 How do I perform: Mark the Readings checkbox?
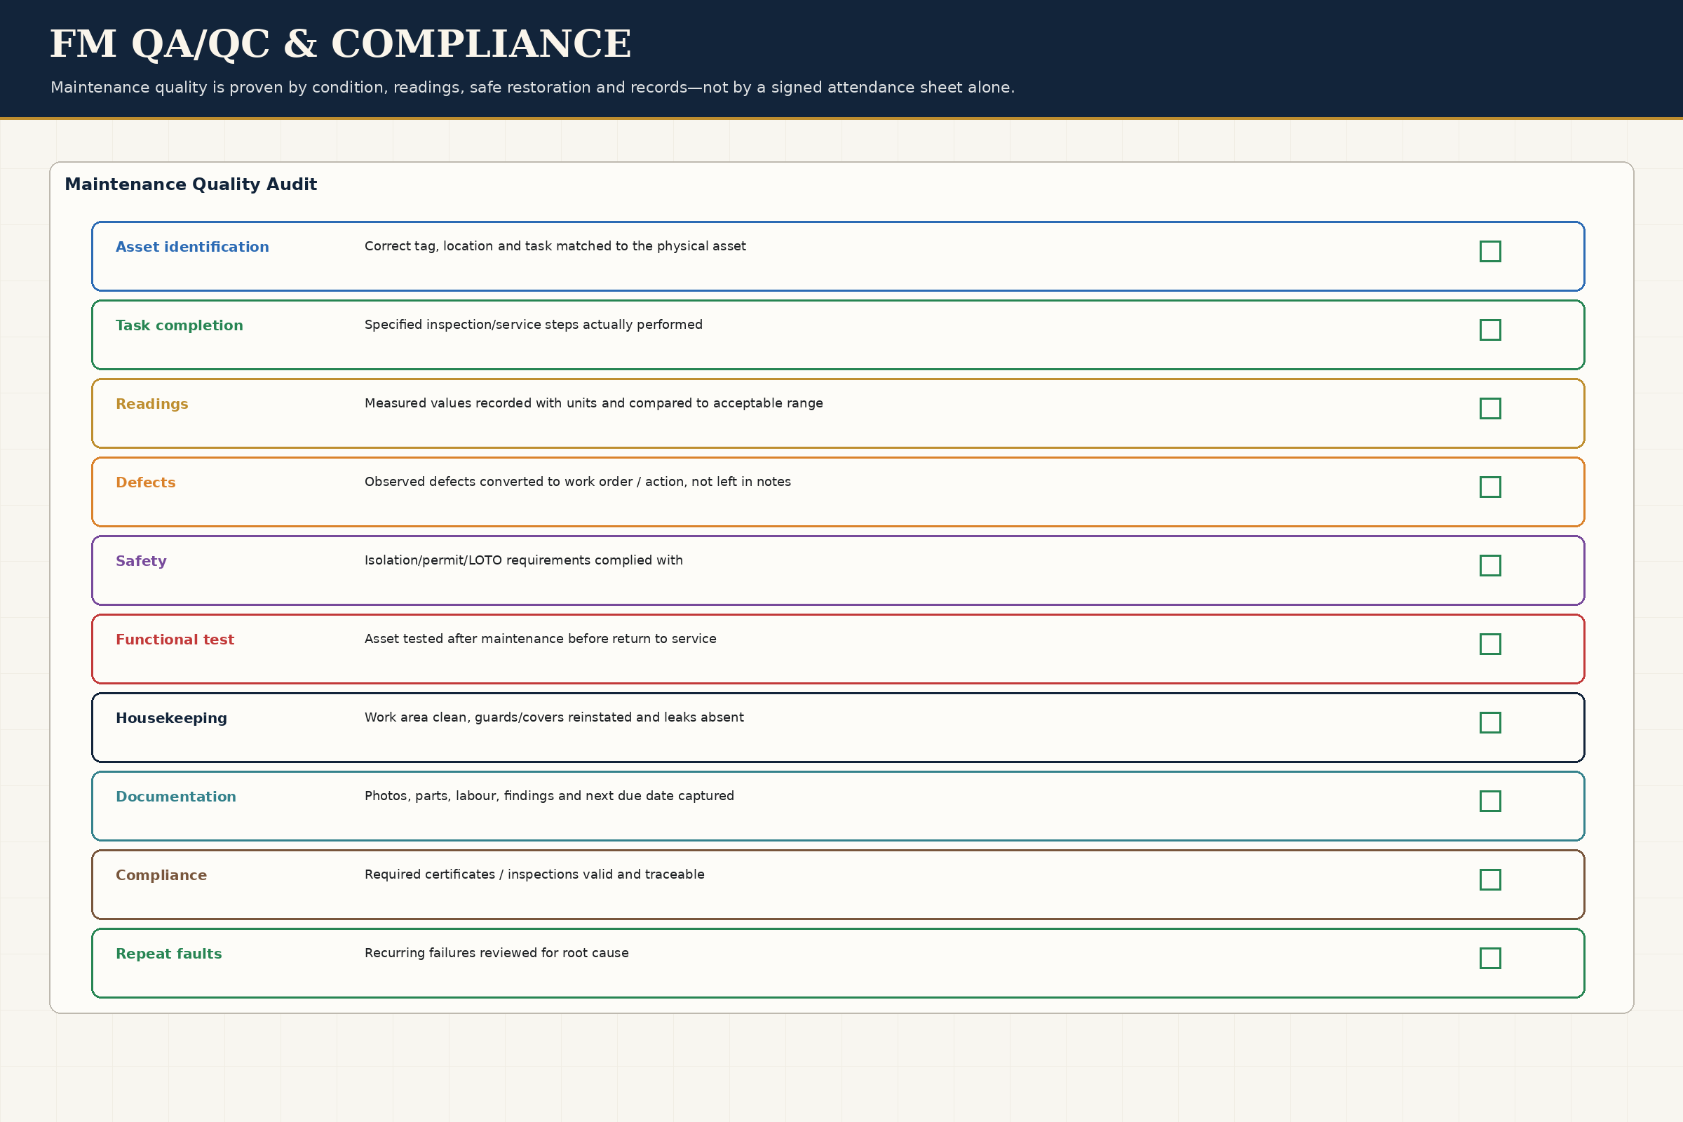click(1489, 409)
